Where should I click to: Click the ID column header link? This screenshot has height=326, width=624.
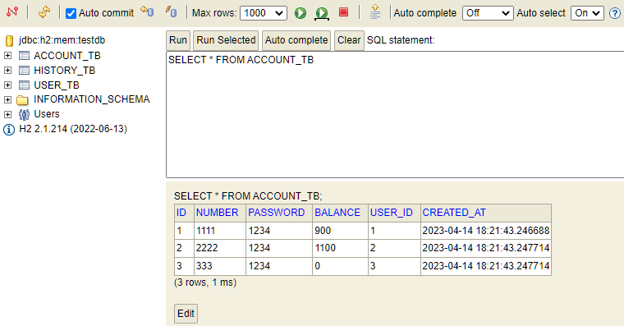(x=181, y=213)
